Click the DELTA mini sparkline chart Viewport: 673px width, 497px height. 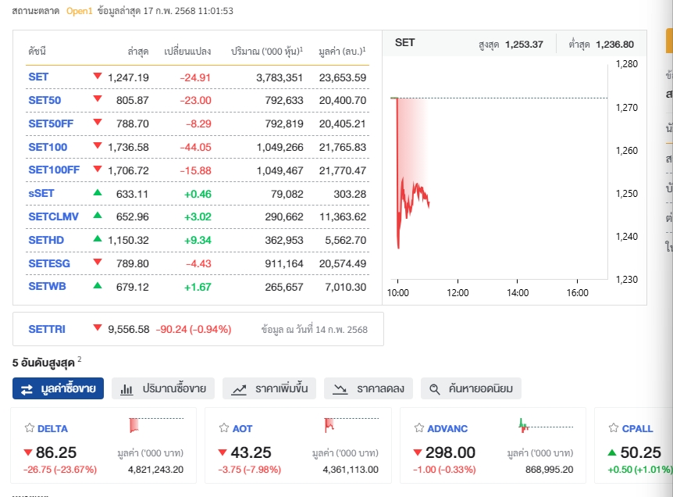tap(156, 425)
